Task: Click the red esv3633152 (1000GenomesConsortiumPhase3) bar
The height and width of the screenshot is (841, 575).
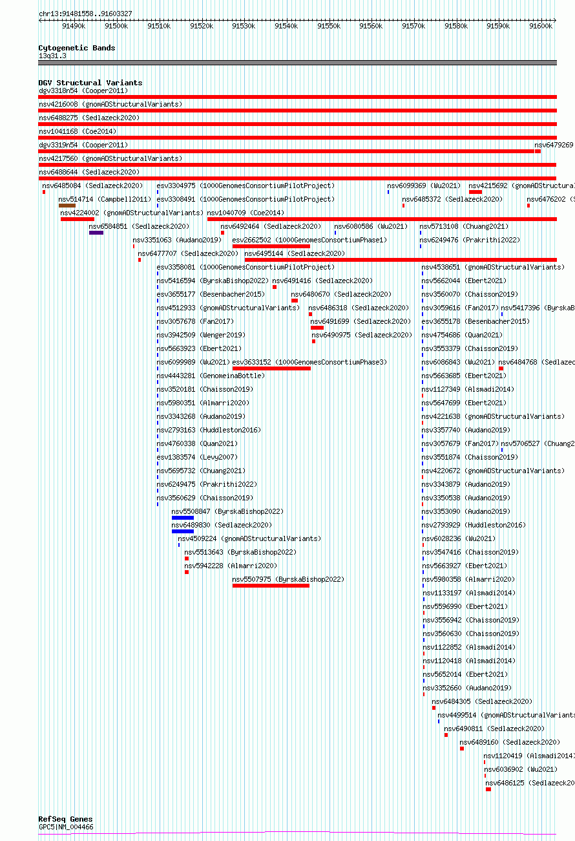Action: point(271,368)
